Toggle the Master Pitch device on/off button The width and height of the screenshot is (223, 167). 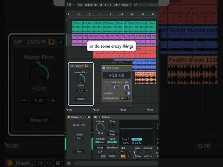point(69,117)
